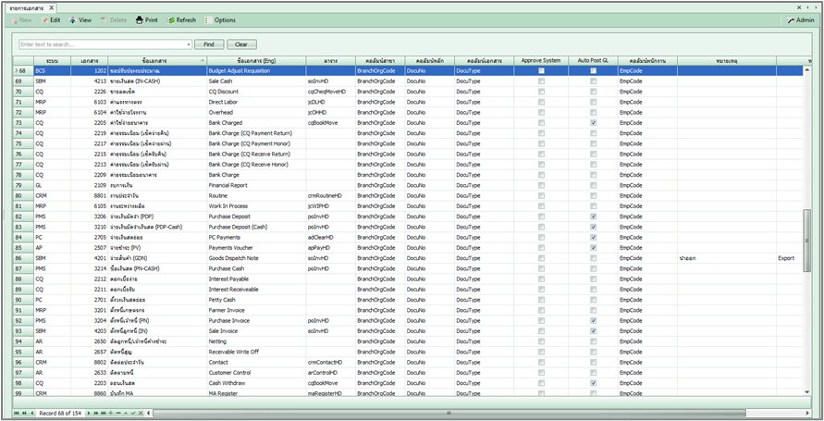Click the Clear button
The width and height of the screenshot is (824, 421).
[x=241, y=43]
